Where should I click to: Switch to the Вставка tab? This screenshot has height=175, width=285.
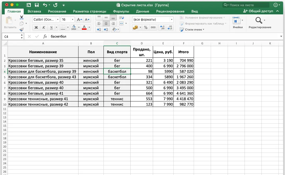pyautogui.click(x=34, y=11)
